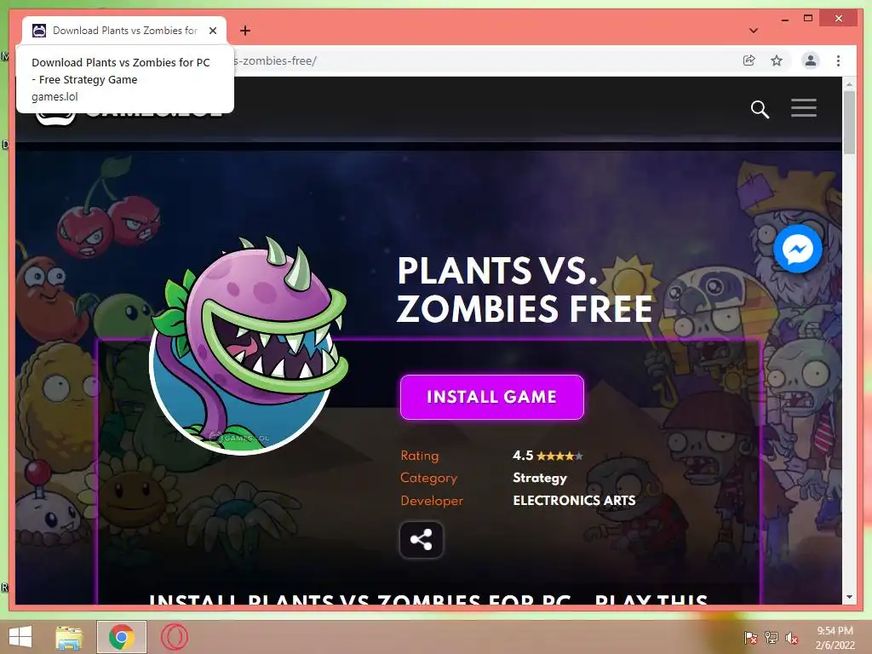872x654 pixels.
Task: Click the Developer label
Action: coord(432,501)
